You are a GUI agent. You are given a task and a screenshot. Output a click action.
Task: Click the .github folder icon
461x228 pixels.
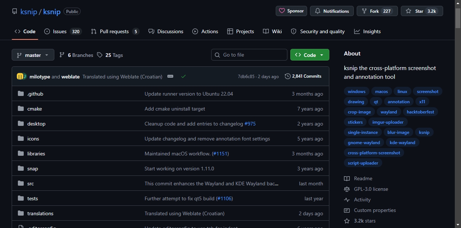pos(21,94)
